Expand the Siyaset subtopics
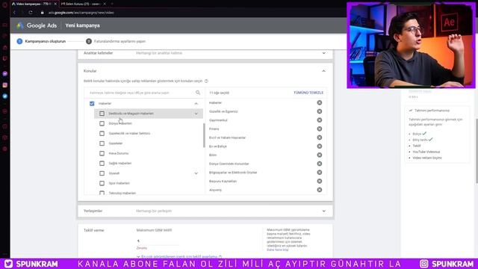Image resolution: width=478 pixels, height=269 pixels. (x=196, y=173)
